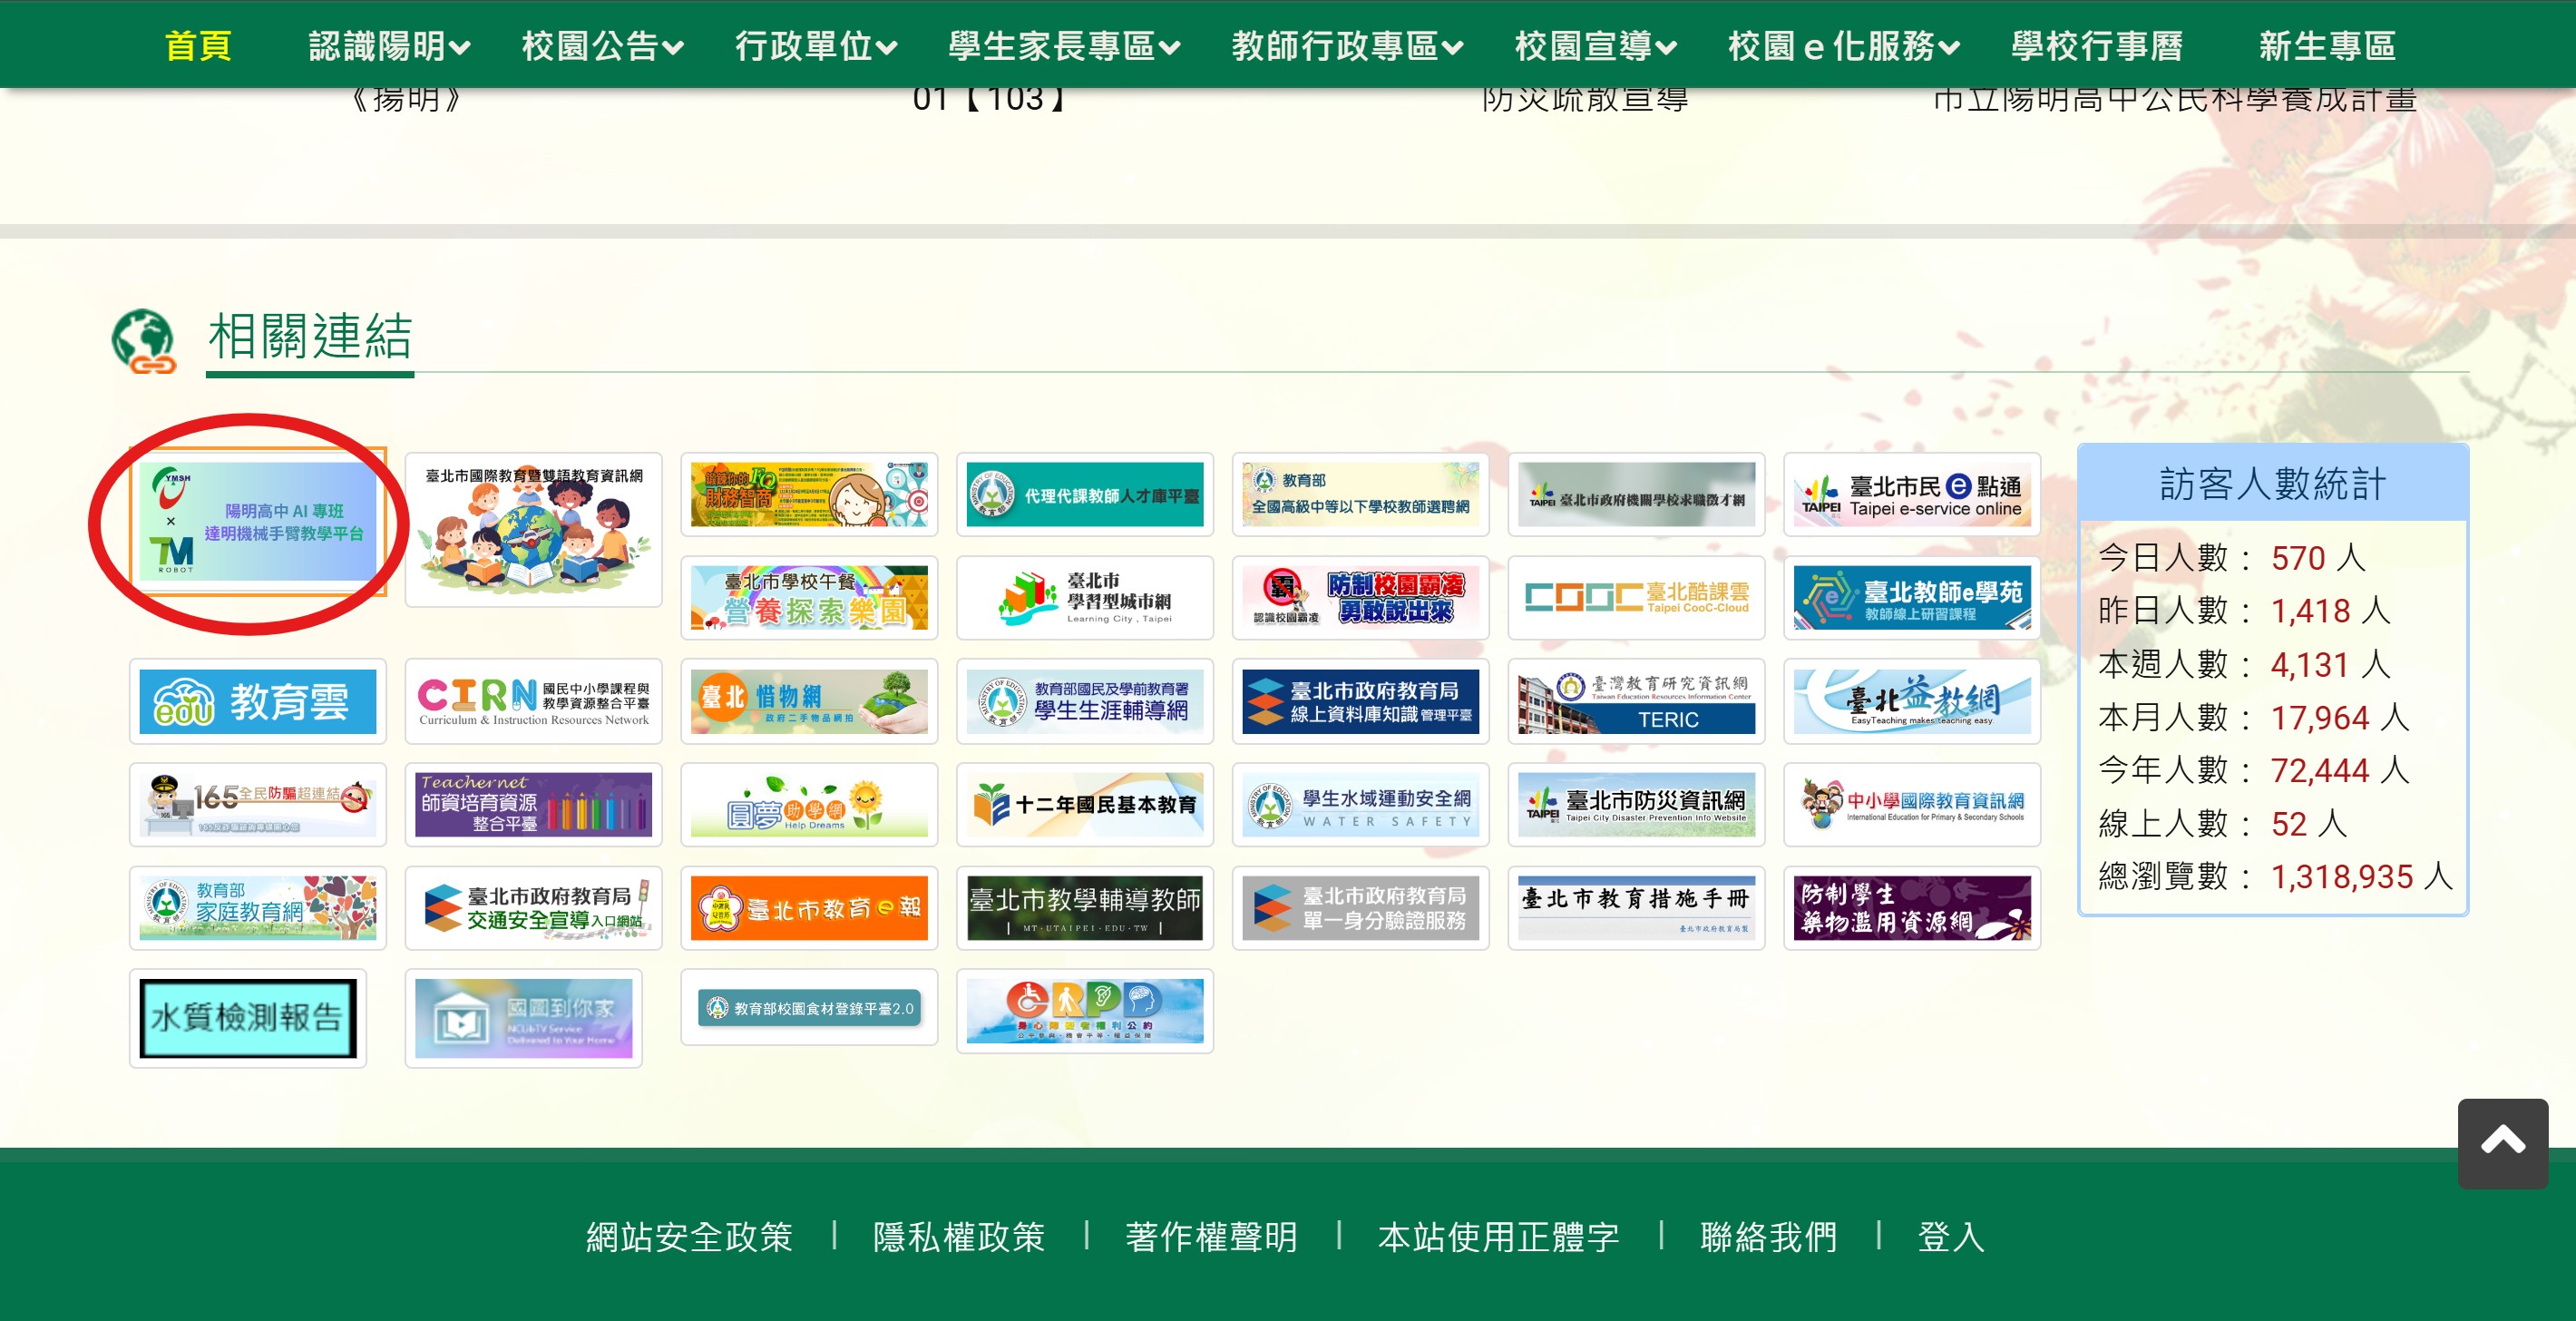Expand the 校園公告 dropdown menu
2576x1321 pixels.
coord(602,46)
